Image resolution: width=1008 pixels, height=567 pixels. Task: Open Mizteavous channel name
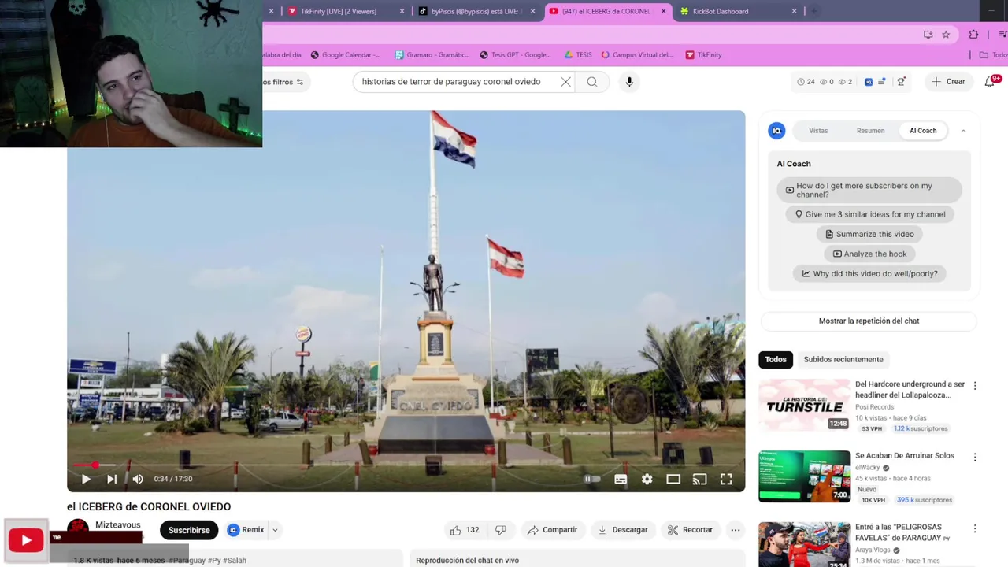click(x=118, y=525)
